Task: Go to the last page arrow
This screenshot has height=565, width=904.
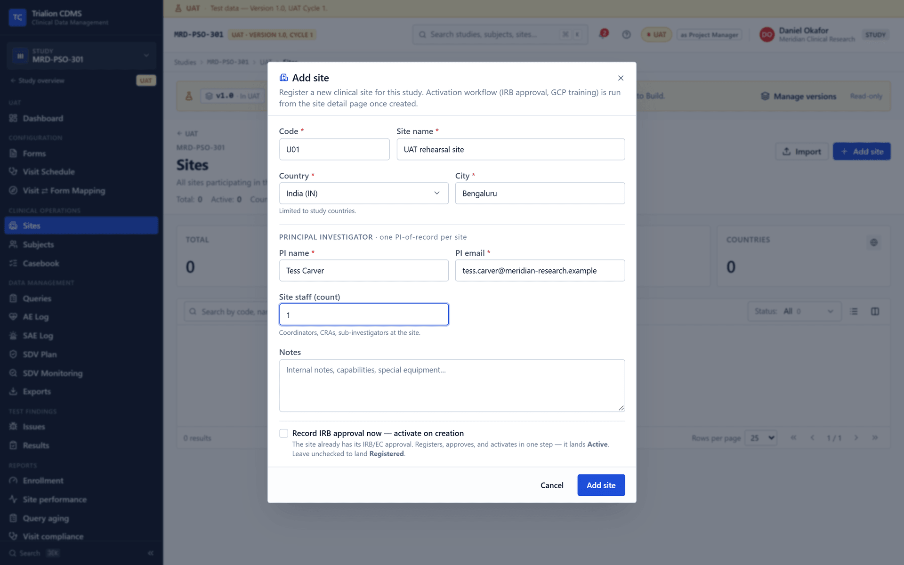Action: point(875,438)
